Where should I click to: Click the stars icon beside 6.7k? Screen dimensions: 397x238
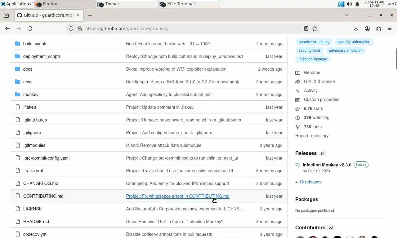tap(298, 109)
